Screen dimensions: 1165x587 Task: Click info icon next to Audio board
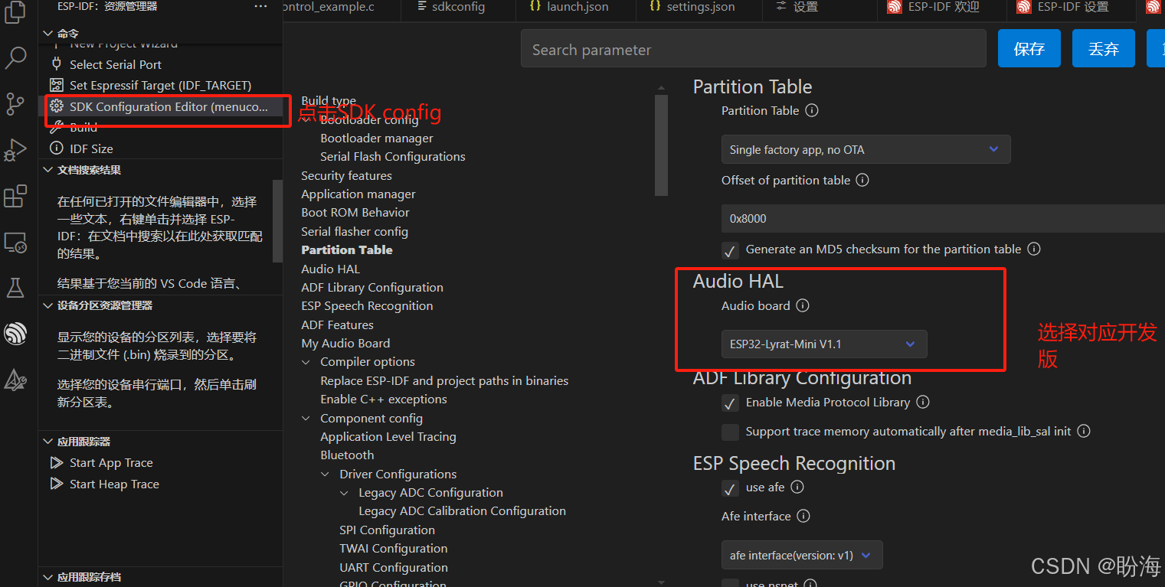(803, 305)
